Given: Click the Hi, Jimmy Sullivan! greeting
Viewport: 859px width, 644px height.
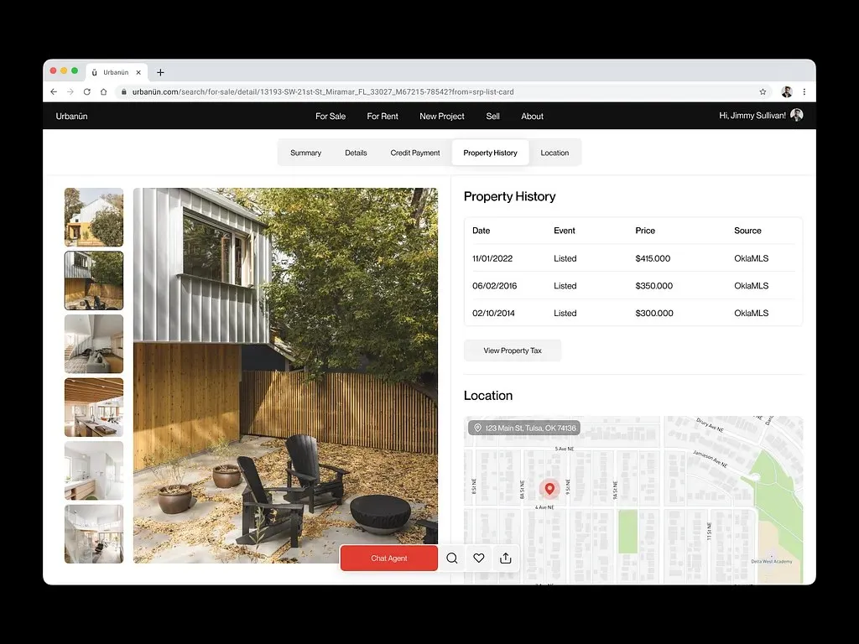Looking at the screenshot, I should [x=752, y=116].
